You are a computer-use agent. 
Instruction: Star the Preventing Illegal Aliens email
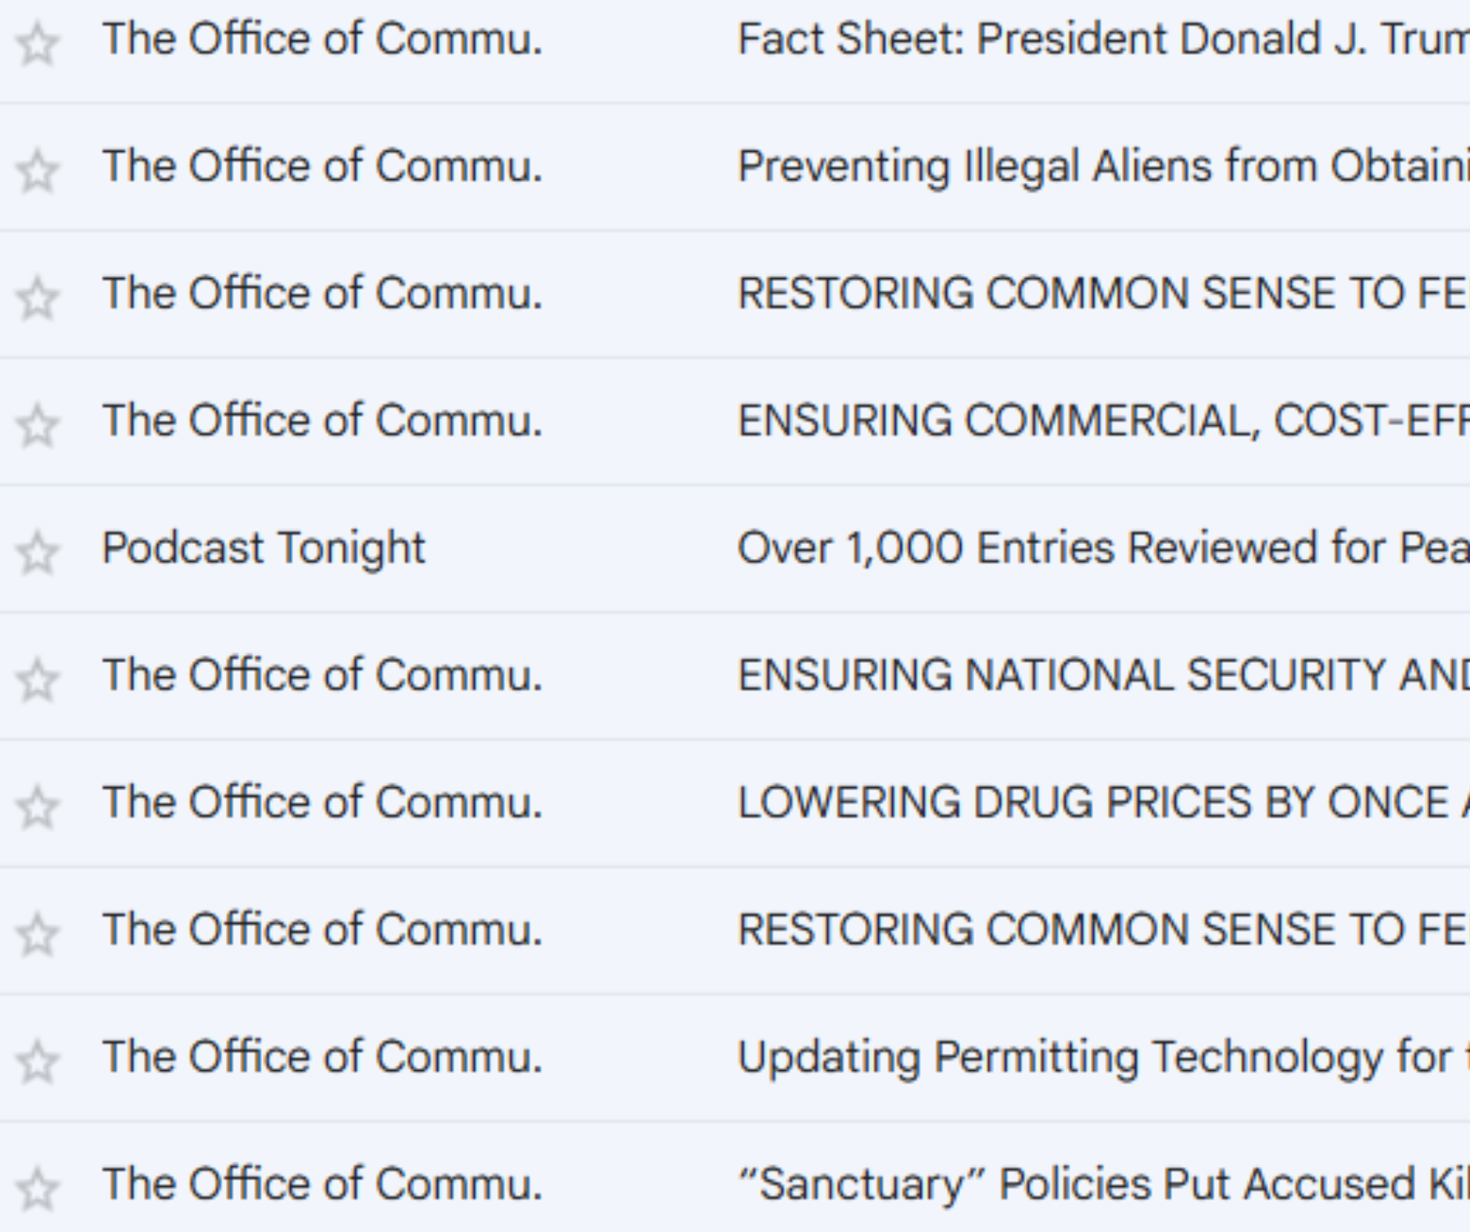pos(37,171)
